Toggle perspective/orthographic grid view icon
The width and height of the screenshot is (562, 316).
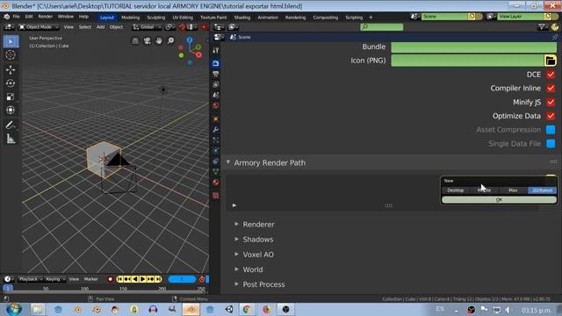click(x=135, y=41)
